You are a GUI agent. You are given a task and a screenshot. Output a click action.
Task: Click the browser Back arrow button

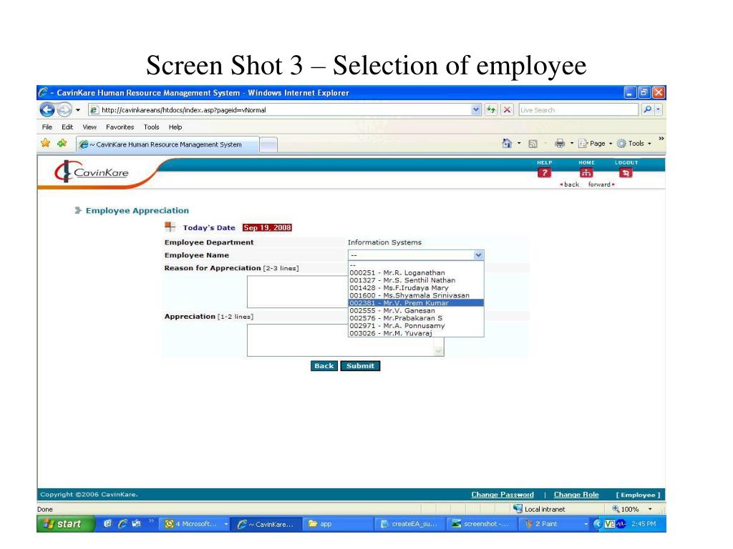pyautogui.click(x=47, y=109)
